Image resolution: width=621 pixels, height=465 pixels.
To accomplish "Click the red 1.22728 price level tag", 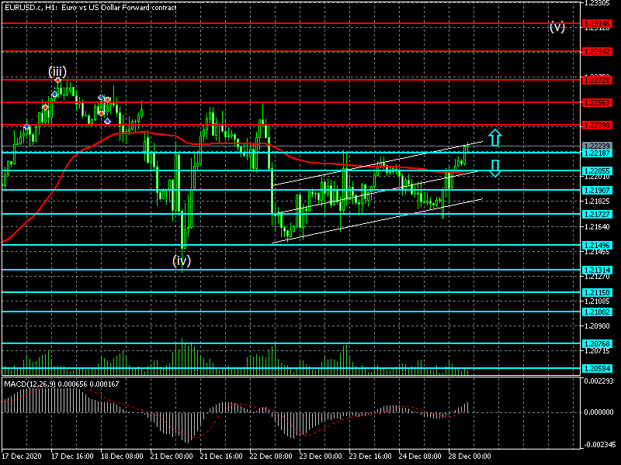I will [597, 79].
